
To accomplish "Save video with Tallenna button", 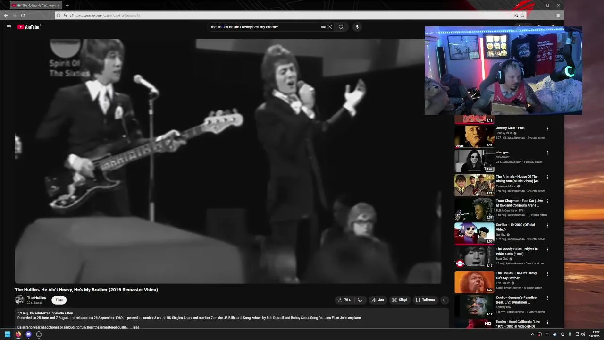I will [425, 300].
